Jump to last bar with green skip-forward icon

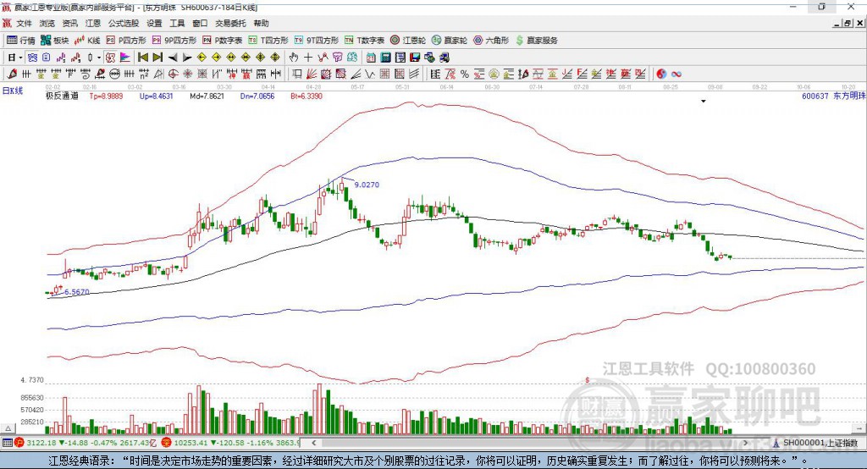click(157, 58)
